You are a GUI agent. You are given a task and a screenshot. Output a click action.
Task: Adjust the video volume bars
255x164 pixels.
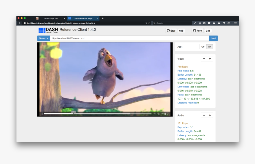click(164, 114)
